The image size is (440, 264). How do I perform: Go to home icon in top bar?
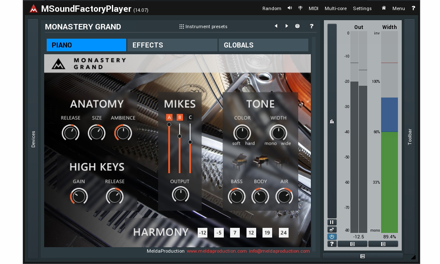pyautogui.click(x=384, y=8)
